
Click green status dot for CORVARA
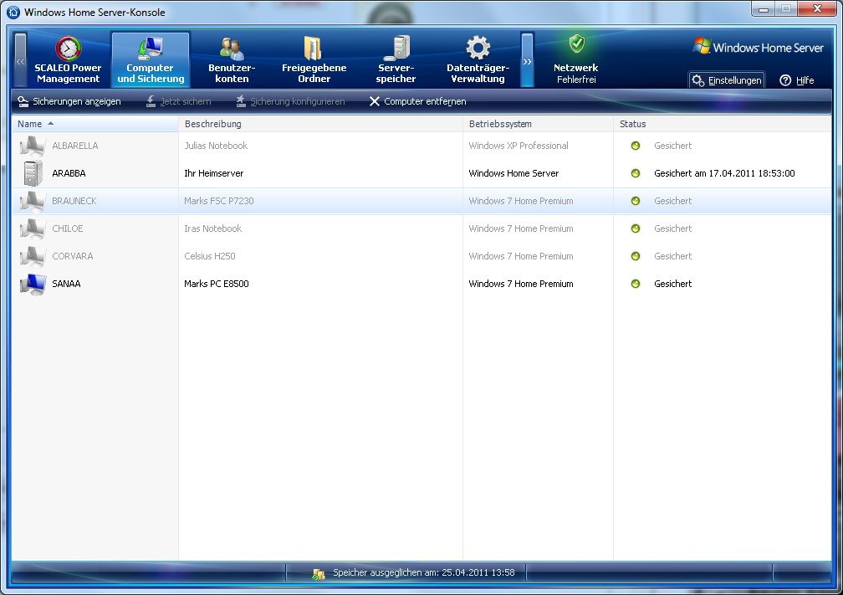636,256
